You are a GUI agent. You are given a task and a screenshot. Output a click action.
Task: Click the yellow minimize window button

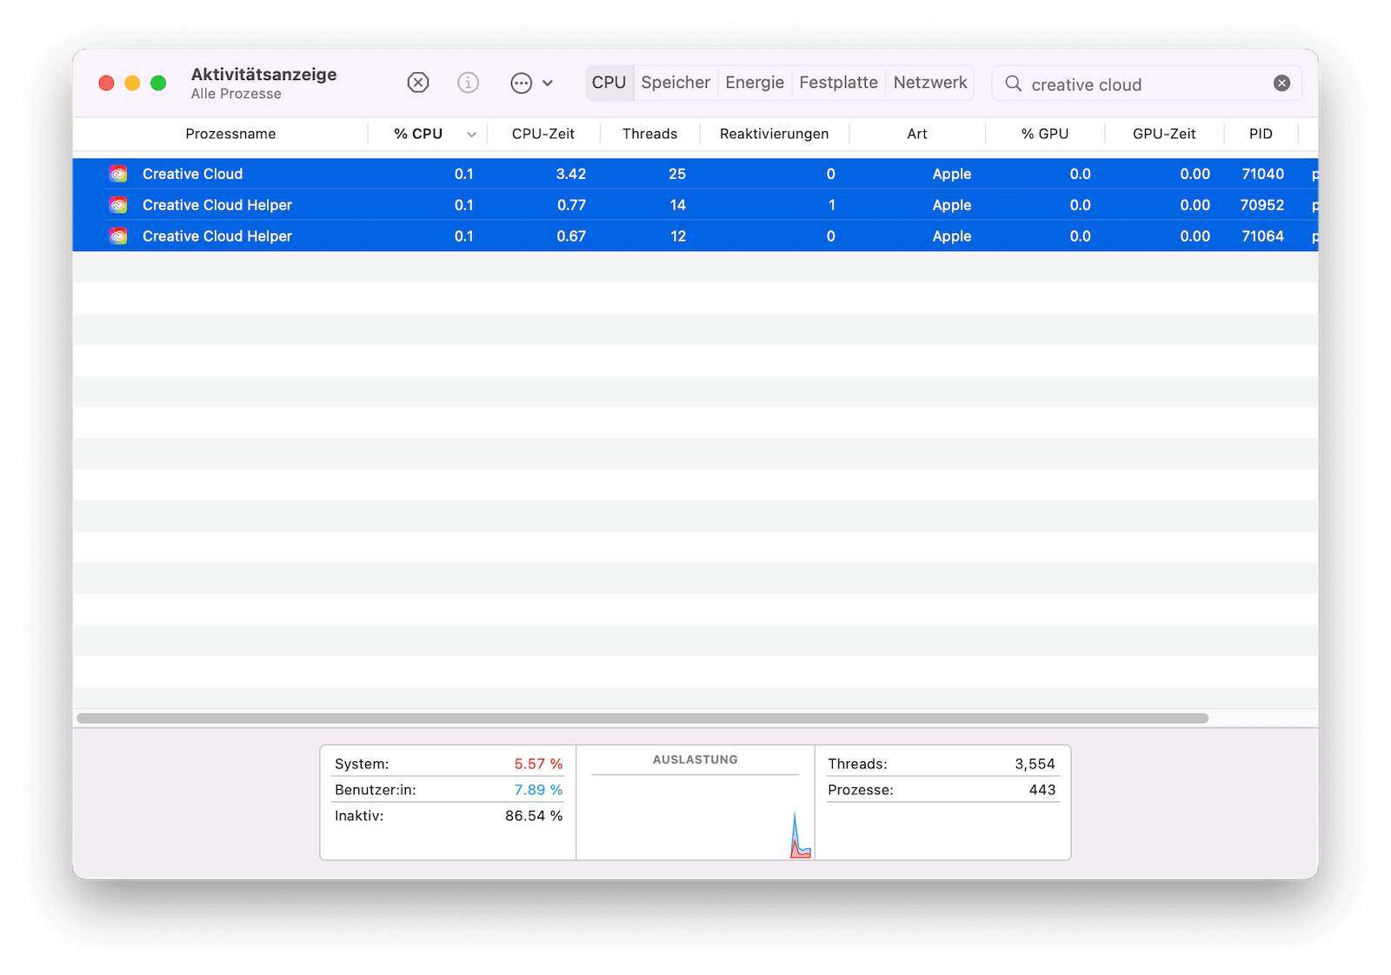click(132, 83)
